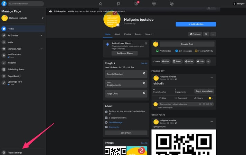Select Home in the Manage Page sidebar

(x=23, y=29)
